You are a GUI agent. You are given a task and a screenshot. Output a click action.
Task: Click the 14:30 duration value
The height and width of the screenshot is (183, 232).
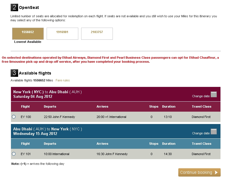(168, 154)
